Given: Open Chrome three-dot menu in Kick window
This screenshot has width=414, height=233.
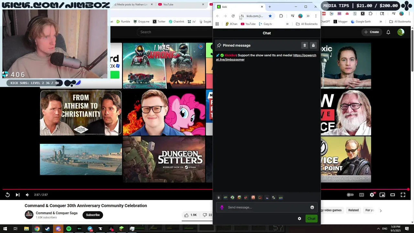Looking at the screenshot, I should [x=316, y=16].
